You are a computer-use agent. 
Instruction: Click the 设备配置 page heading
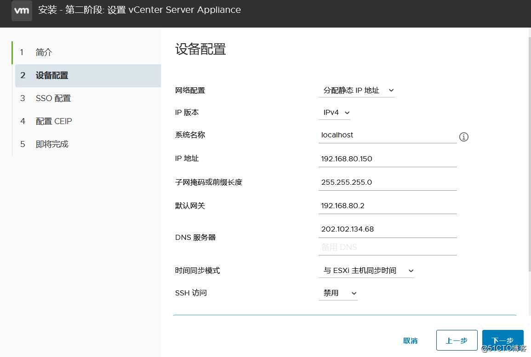click(200, 50)
